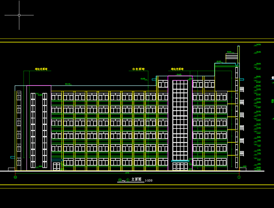This screenshot has height=208, width=274.
Task: Pick the axis bubble 20 under the building's left end
Action: pos(15,177)
